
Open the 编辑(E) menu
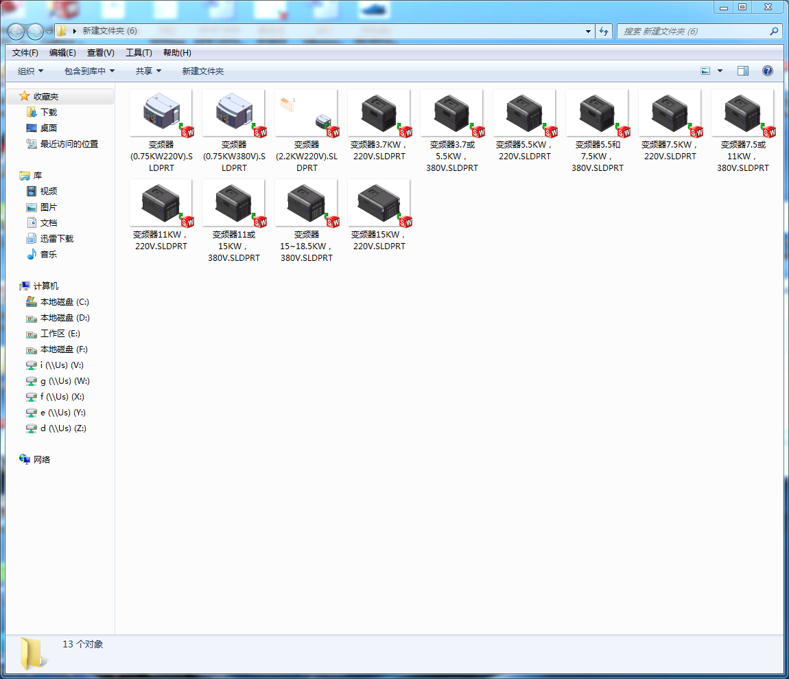click(x=62, y=53)
